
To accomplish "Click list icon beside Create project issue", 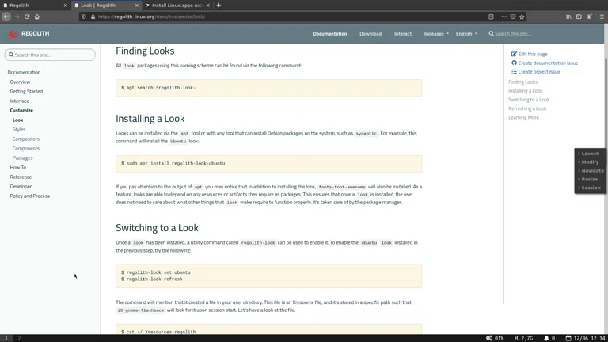I will click(514, 71).
